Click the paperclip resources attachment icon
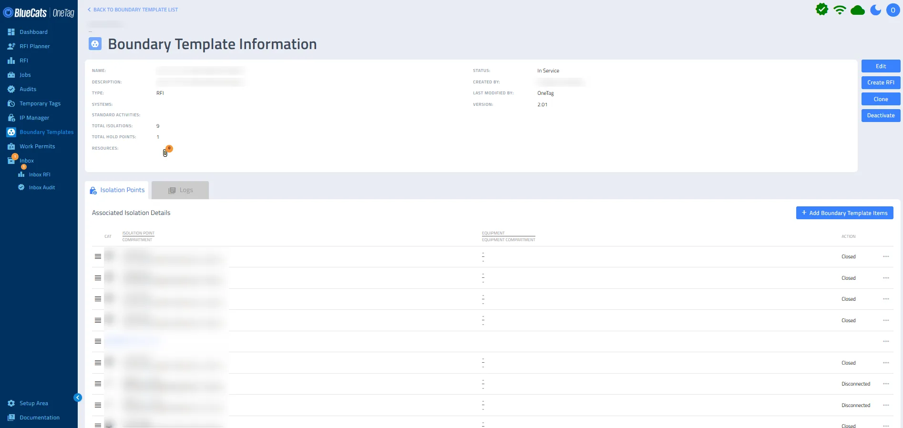903x428 pixels. click(165, 153)
